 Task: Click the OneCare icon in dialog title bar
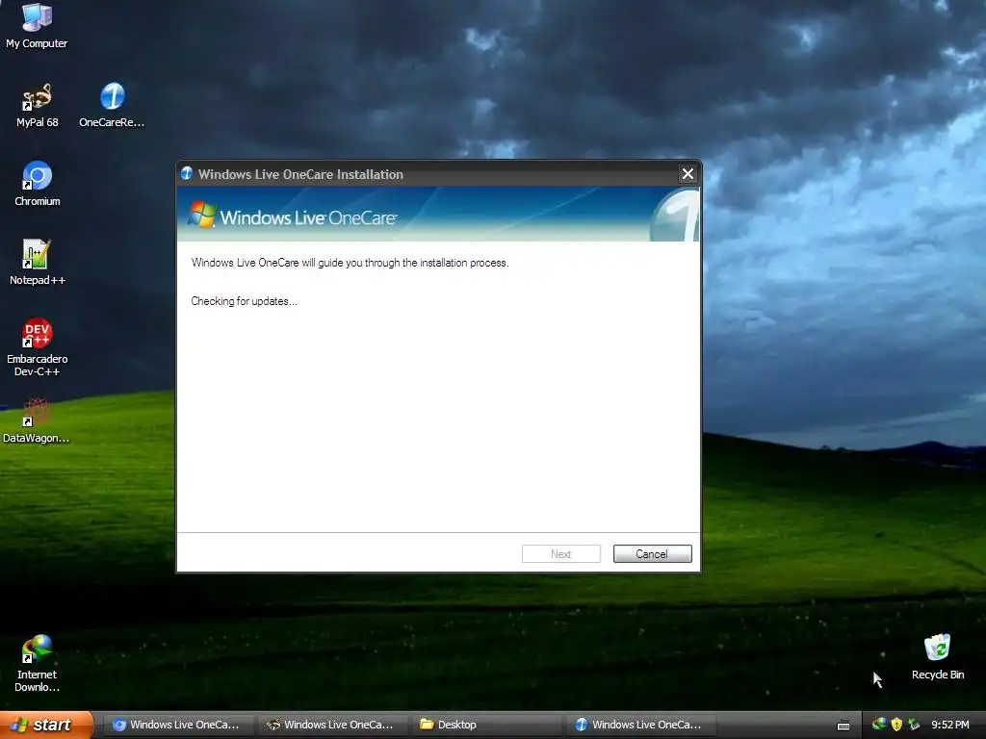187,173
